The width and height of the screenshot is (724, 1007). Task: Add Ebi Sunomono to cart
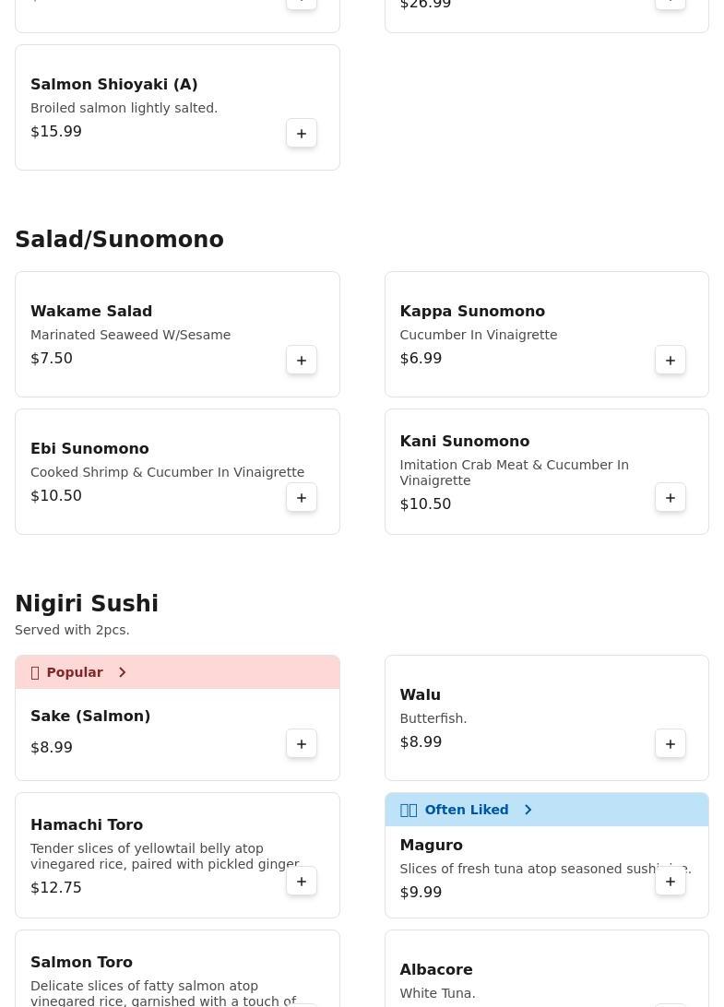coord(302,498)
